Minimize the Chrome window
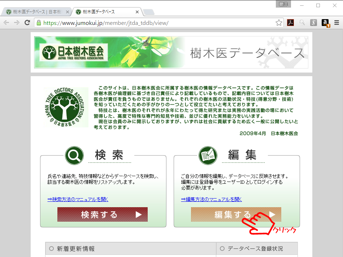343x257 pixels. click(x=302, y=5)
